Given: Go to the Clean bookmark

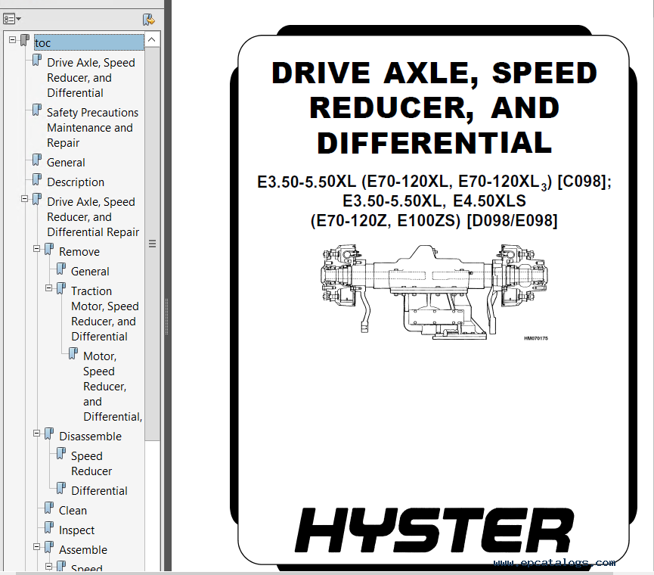Looking at the screenshot, I should point(73,511).
